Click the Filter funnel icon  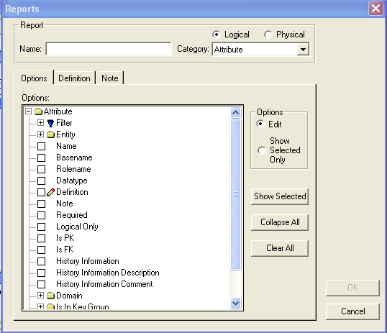[x=50, y=123]
